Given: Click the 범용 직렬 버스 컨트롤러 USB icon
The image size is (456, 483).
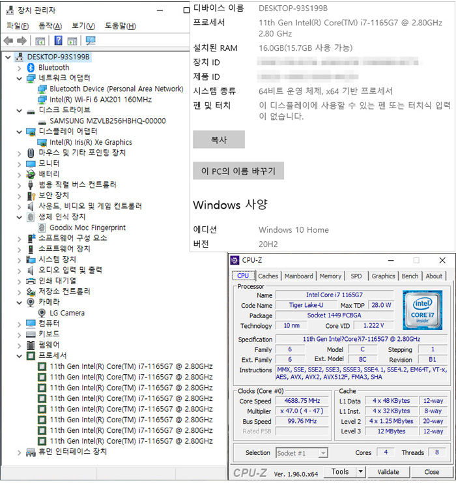Looking at the screenshot, I should click(x=30, y=185).
